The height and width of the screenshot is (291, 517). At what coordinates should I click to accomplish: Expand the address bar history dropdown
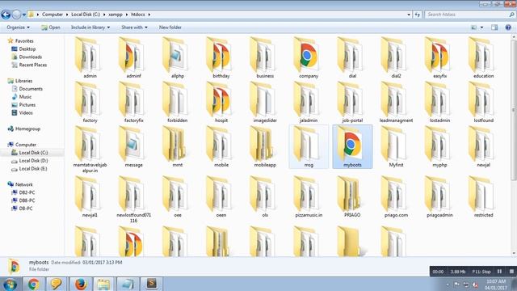[409, 15]
